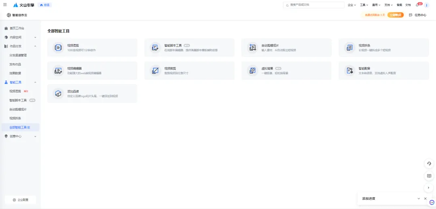Open the 智能脚本工具 card title

pyautogui.click(x=173, y=45)
